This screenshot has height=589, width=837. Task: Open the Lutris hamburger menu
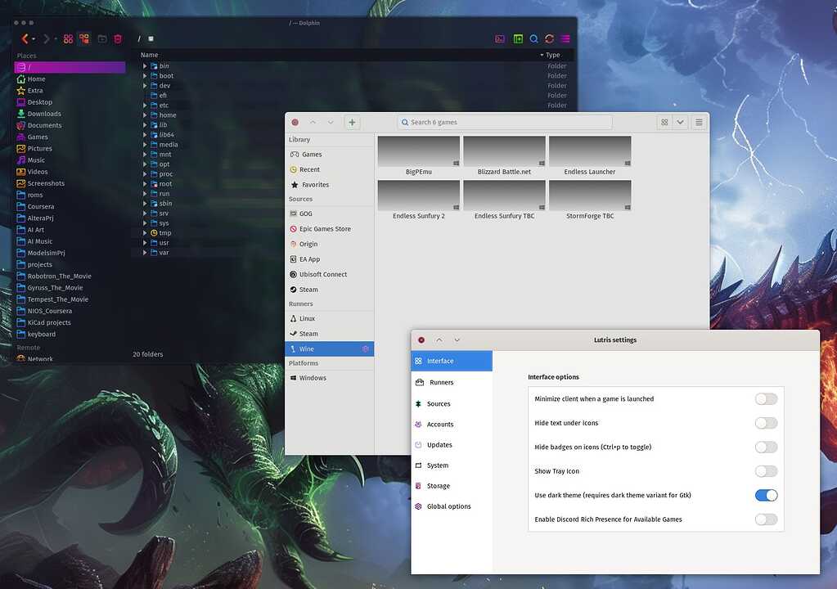699,121
